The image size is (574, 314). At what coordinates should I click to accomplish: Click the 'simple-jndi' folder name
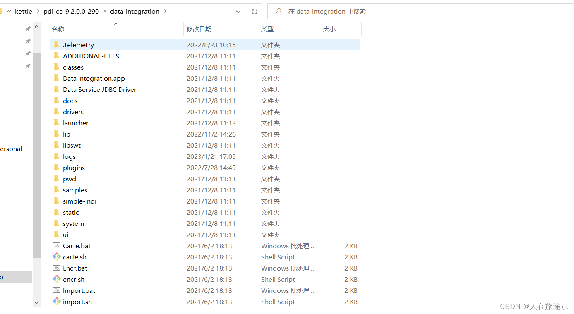pos(79,201)
